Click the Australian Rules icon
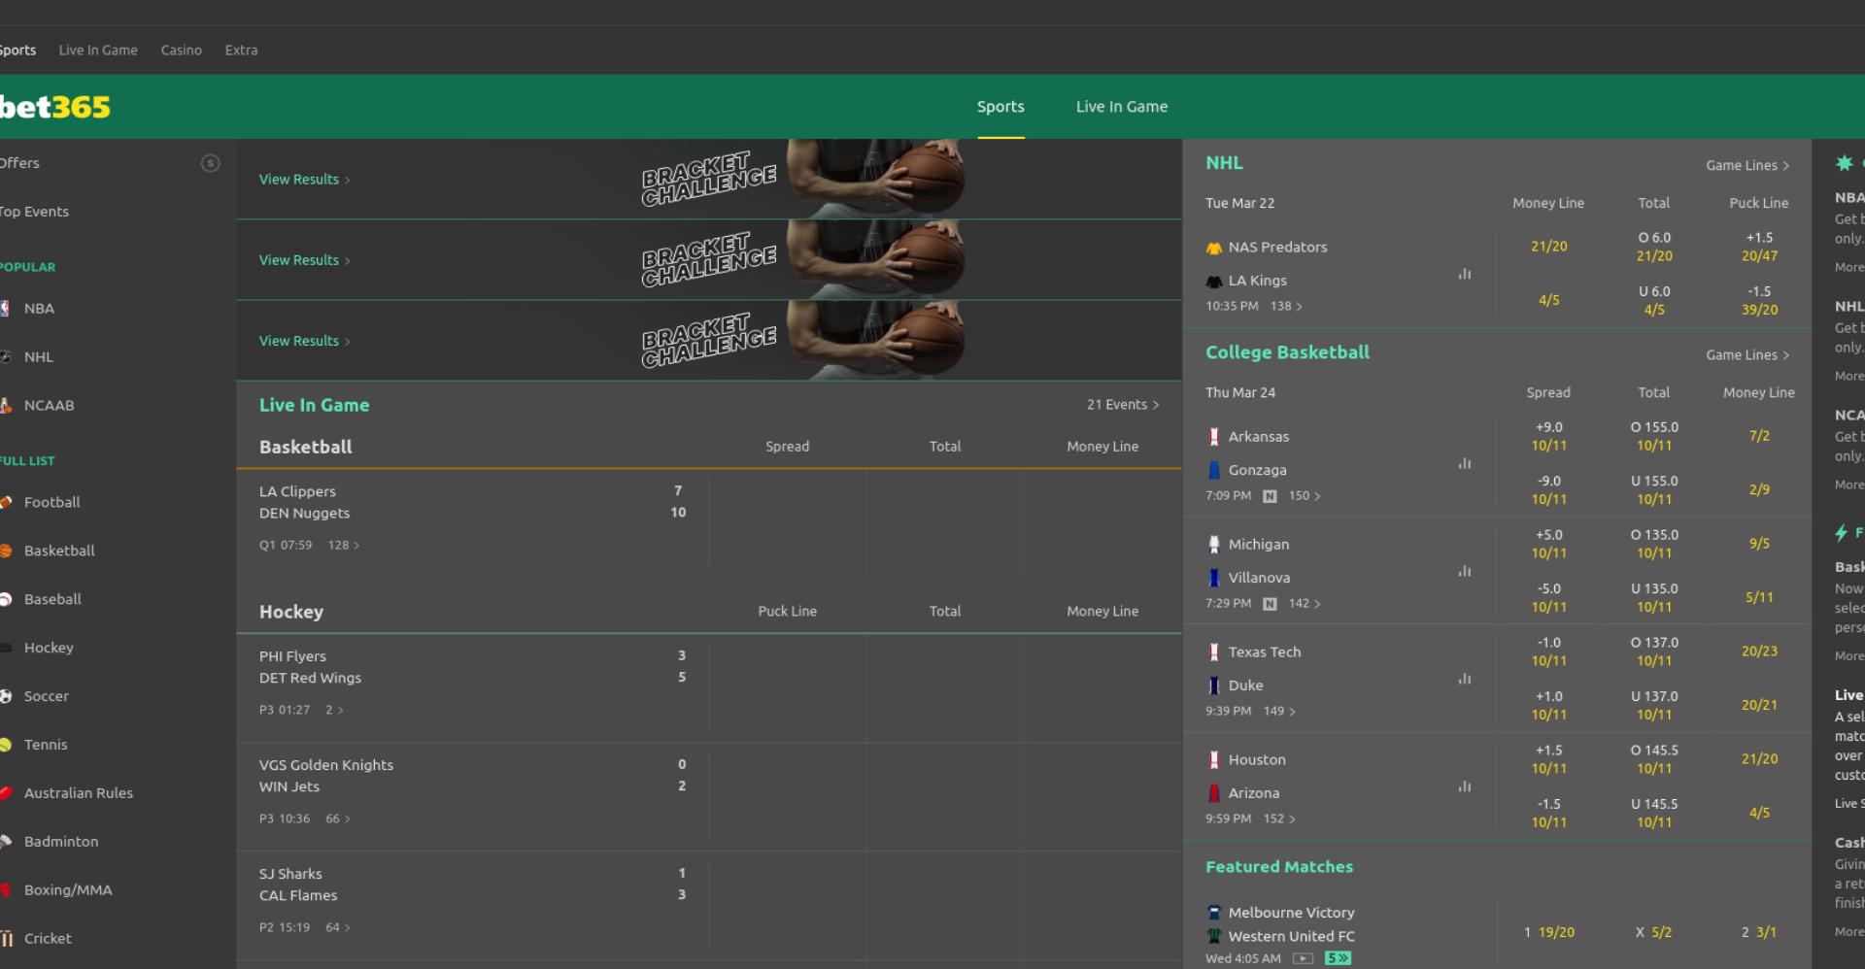This screenshot has width=1865, height=969. tap(6, 793)
